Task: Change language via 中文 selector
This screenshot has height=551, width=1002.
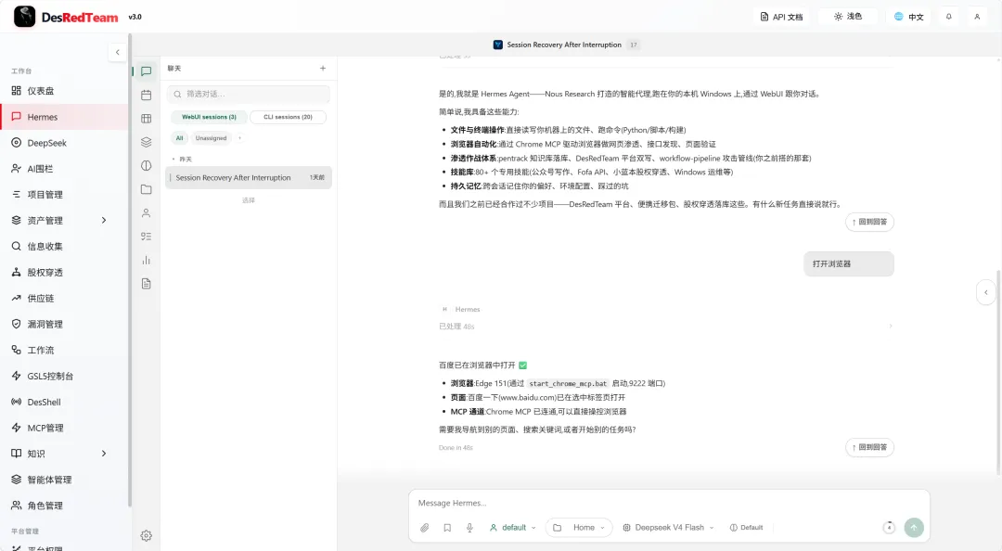Action: point(908,17)
